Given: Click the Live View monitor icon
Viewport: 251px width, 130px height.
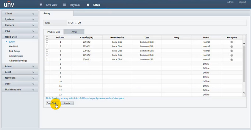Looking at the screenshot, I should coord(41,5).
